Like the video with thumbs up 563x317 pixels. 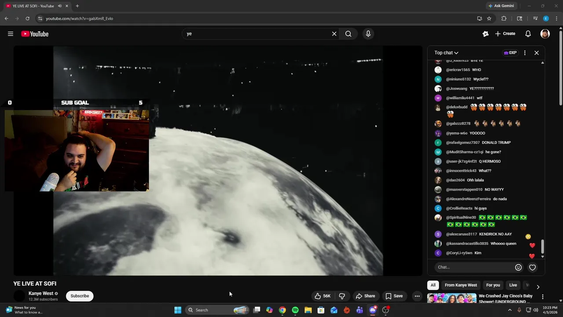coord(322,296)
